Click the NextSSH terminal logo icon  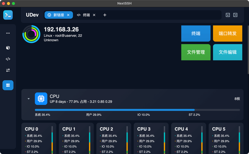coord(8,15)
